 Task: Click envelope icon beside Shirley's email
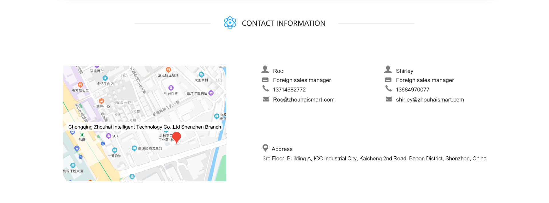[x=389, y=99]
